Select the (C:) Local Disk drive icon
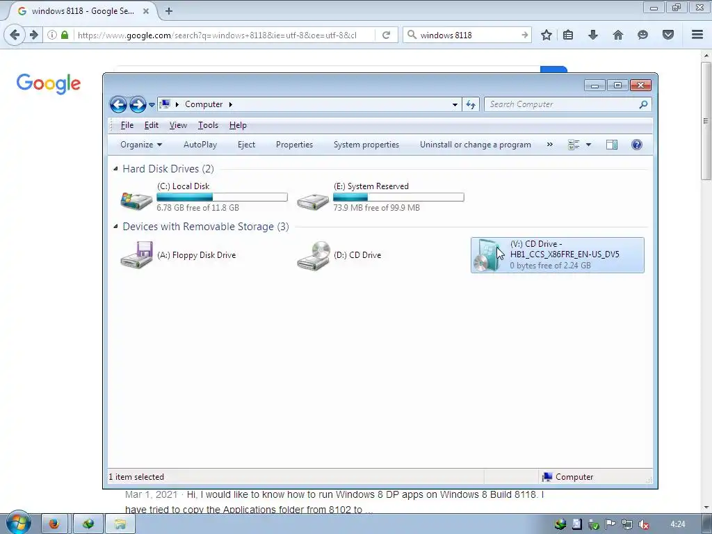Screen dimensions: 712x534 136,200
